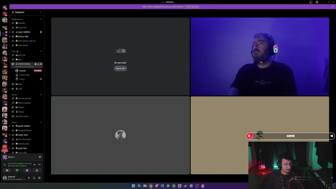Open the soundboard button
This screenshot has height=189, width=336.
[37, 170]
